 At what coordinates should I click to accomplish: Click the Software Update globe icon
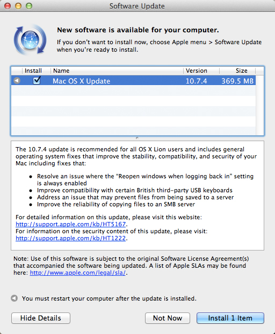(30, 40)
